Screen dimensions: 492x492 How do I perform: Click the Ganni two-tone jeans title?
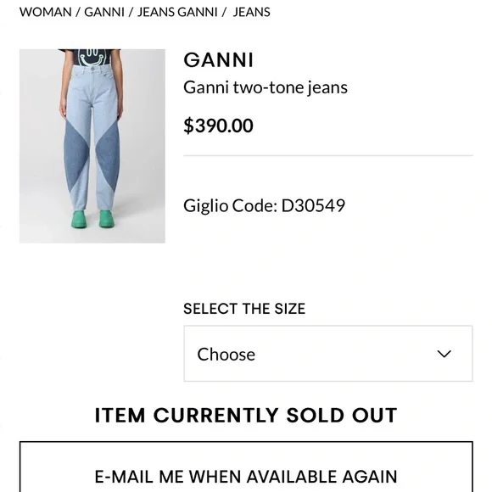(x=266, y=87)
